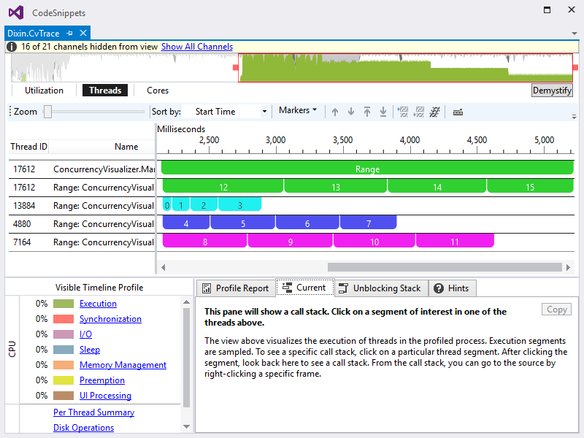Open the Preemption category link

pyautogui.click(x=102, y=380)
